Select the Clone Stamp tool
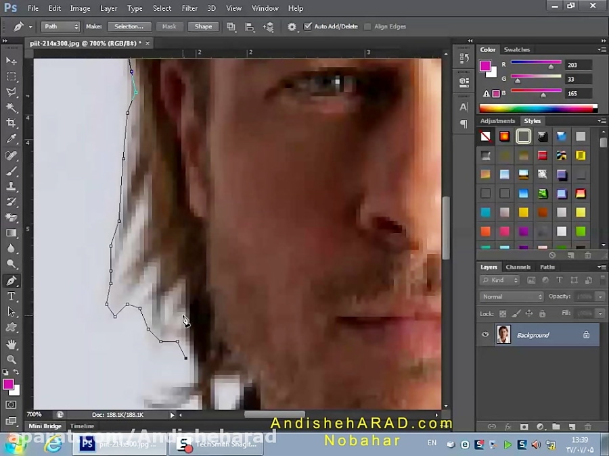 (x=12, y=186)
